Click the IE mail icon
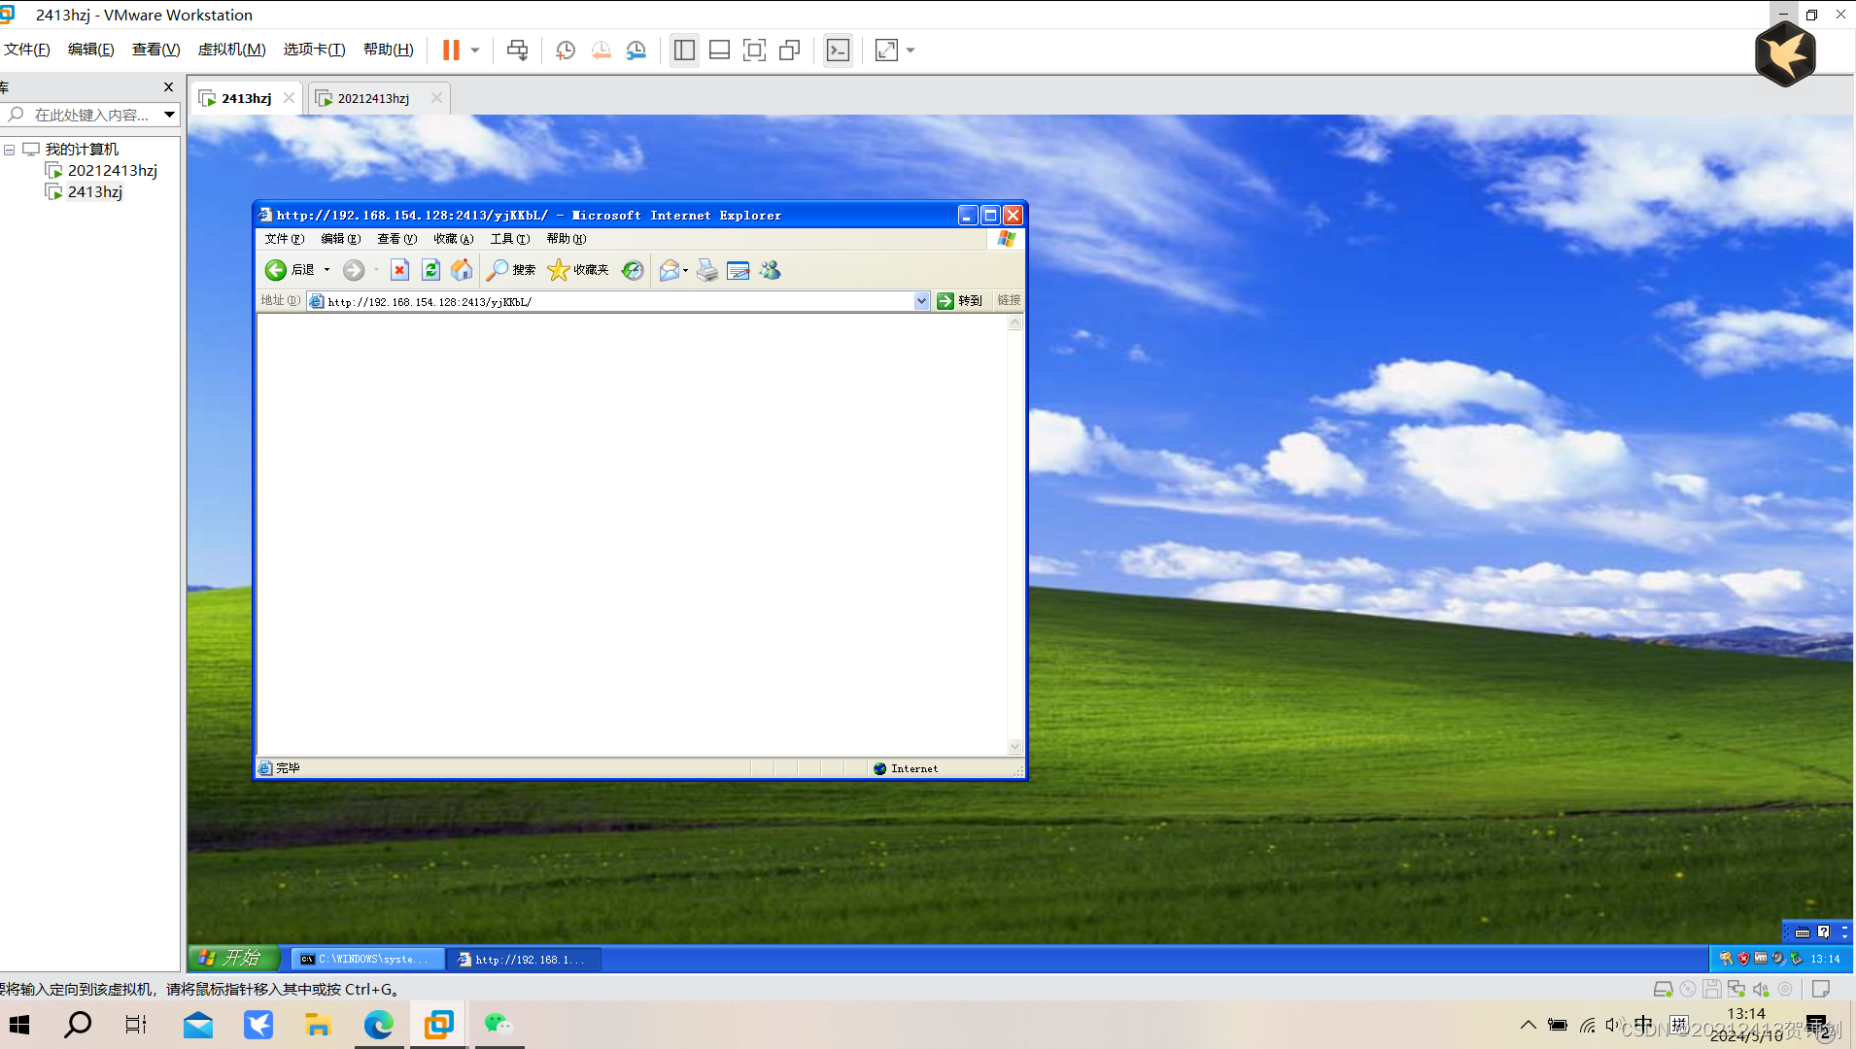This screenshot has width=1856, height=1049. 670,270
